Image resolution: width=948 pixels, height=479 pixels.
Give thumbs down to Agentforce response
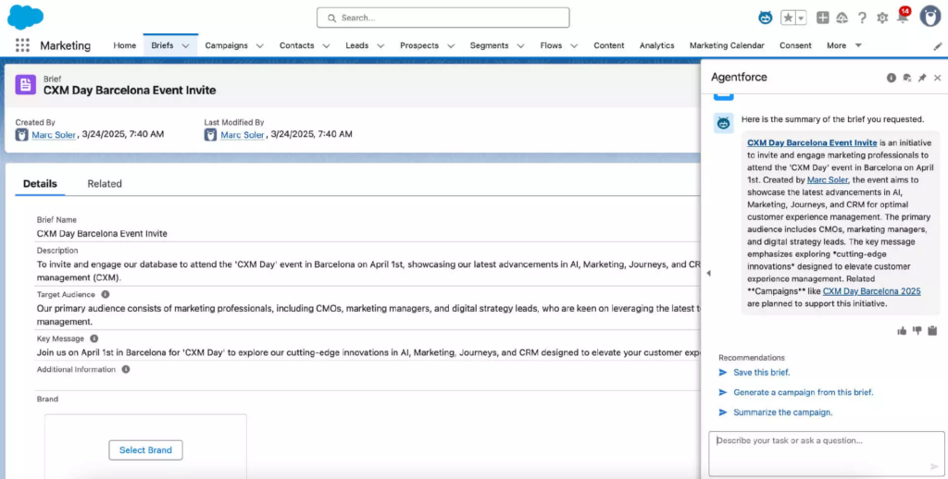917,330
